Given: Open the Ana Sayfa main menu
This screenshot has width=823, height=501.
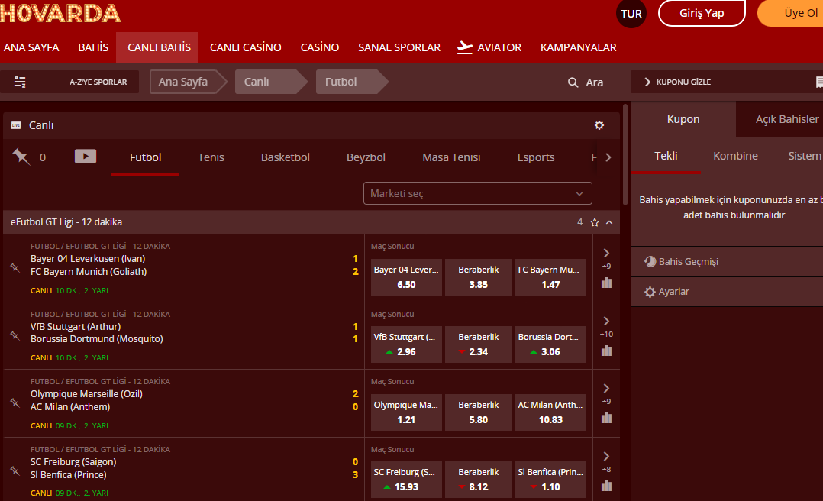Looking at the screenshot, I should [x=31, y=47].
